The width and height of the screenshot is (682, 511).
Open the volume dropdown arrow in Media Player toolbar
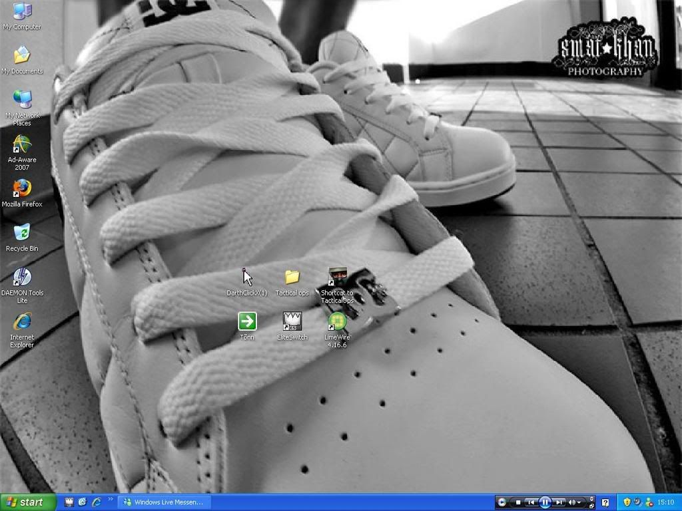coord(580,502)
